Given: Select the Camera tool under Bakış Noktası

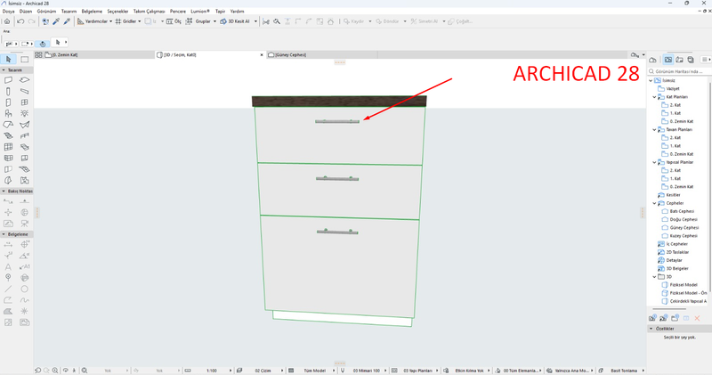Looking at the screenshot, I should tap(25, 224).
